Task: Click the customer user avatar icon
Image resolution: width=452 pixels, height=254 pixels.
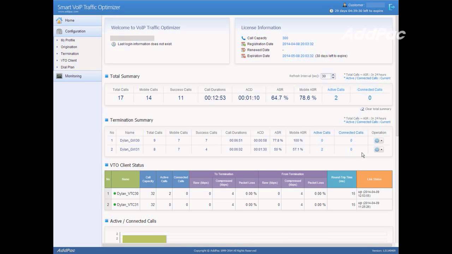Action: click(345, 5)
